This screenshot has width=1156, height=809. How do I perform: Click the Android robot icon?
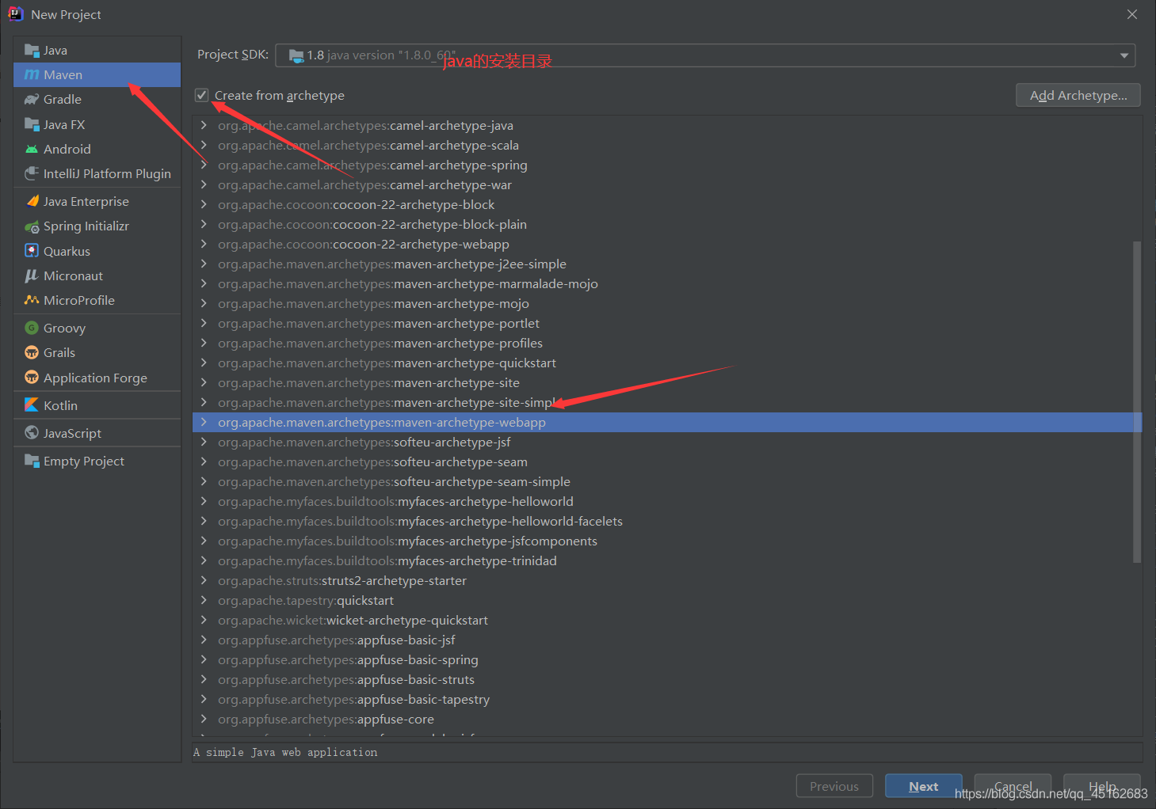(32, 150)
